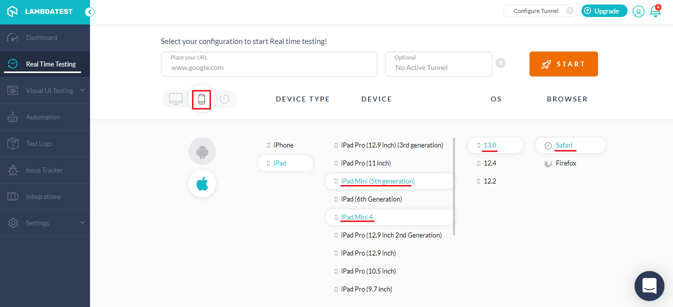
Task: Select the Firefox browser option
Action: pyautogui.click(x=564, y=162)
